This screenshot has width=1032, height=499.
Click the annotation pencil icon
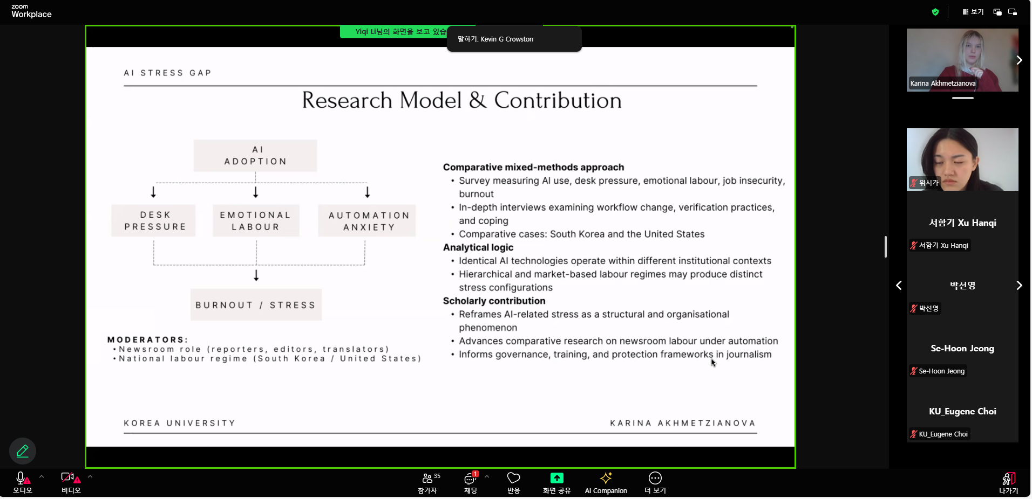click(x=23, y=451)
